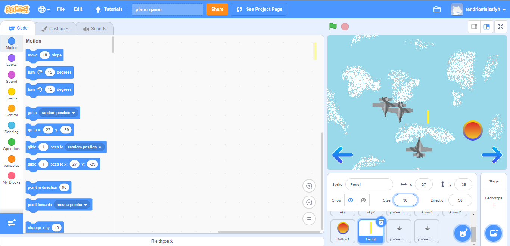Open 'point towards mouse-pointer' dropdown
Viewport: 510px width, 246px height.
[x=72, y=205]
